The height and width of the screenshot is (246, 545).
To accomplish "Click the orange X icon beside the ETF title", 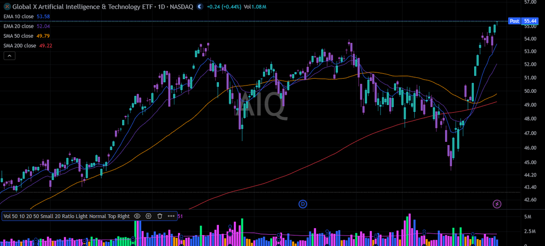I will 7,7.
